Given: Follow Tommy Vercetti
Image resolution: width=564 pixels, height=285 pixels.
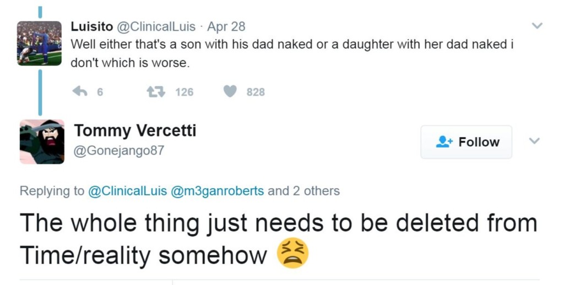Looking at the screenshot, I should tap(467, 142).
